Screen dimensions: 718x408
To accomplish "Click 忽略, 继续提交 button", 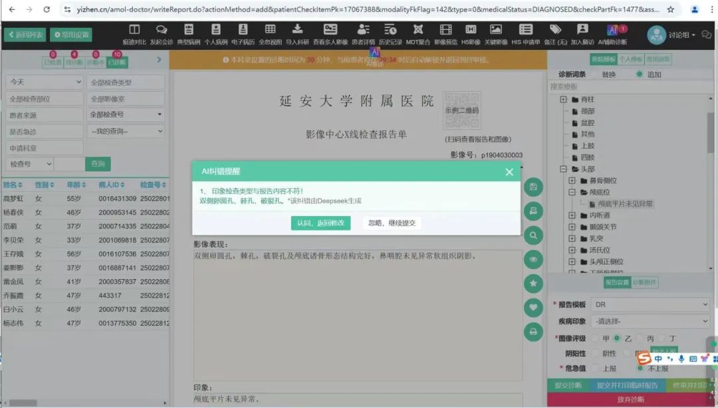I will 392,223.
